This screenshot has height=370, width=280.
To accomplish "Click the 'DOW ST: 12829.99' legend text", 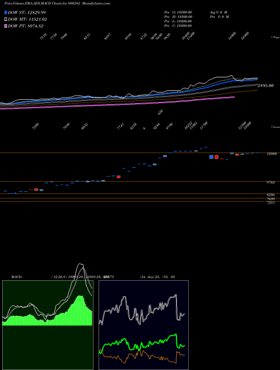I will point(27,12).
